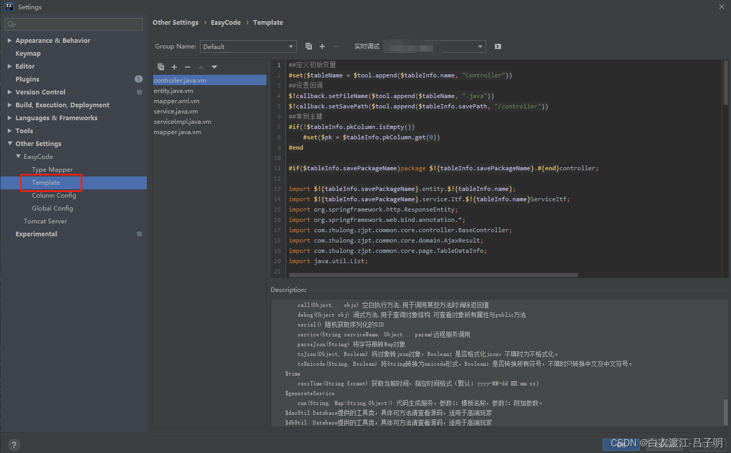Open Plugins settings
This screenshot has width=731, height=453.
(x=27, y=79)
